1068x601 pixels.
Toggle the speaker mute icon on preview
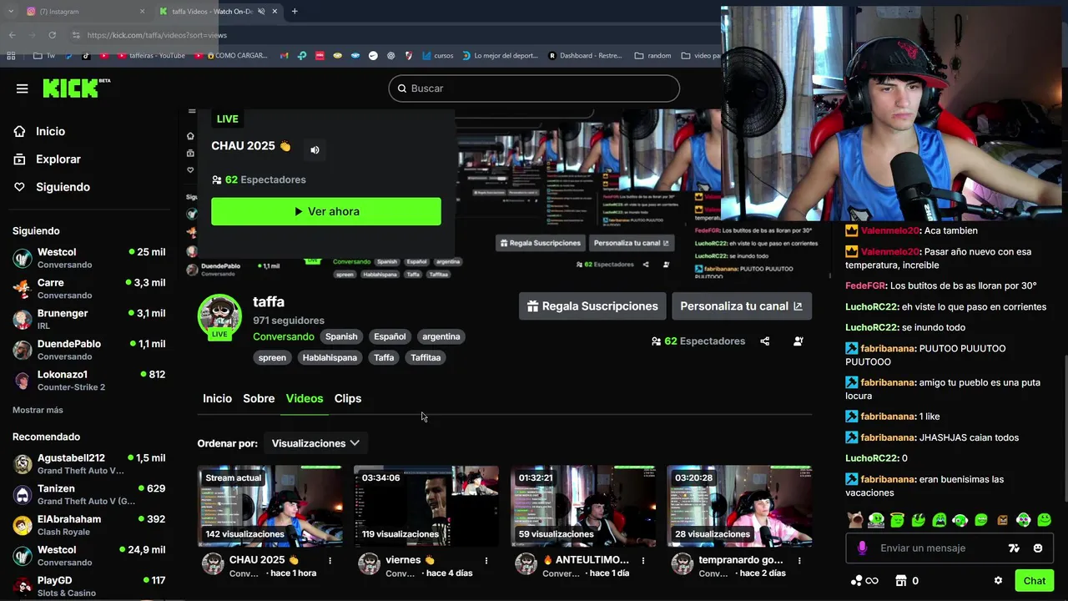pos(315,150)
